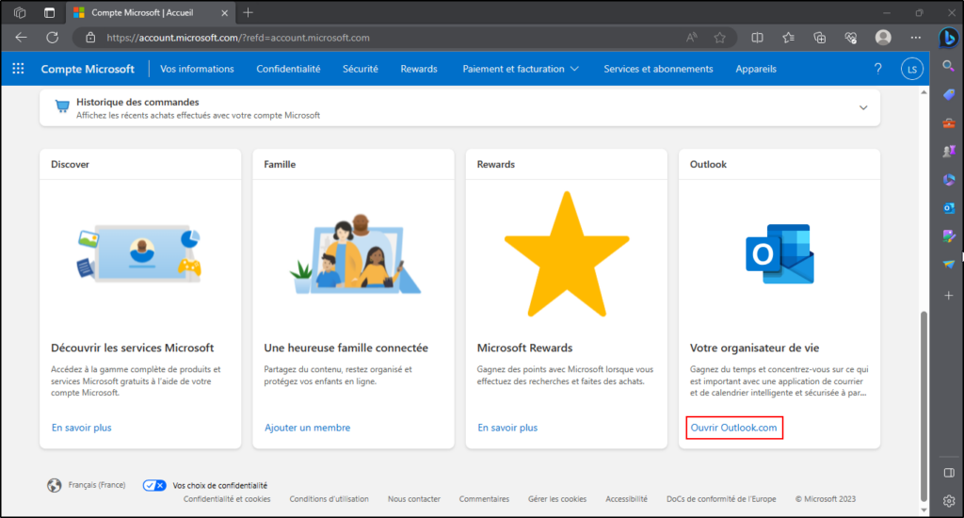Toggle Edge sidebar visibility icon

click(x=949, y=473)
